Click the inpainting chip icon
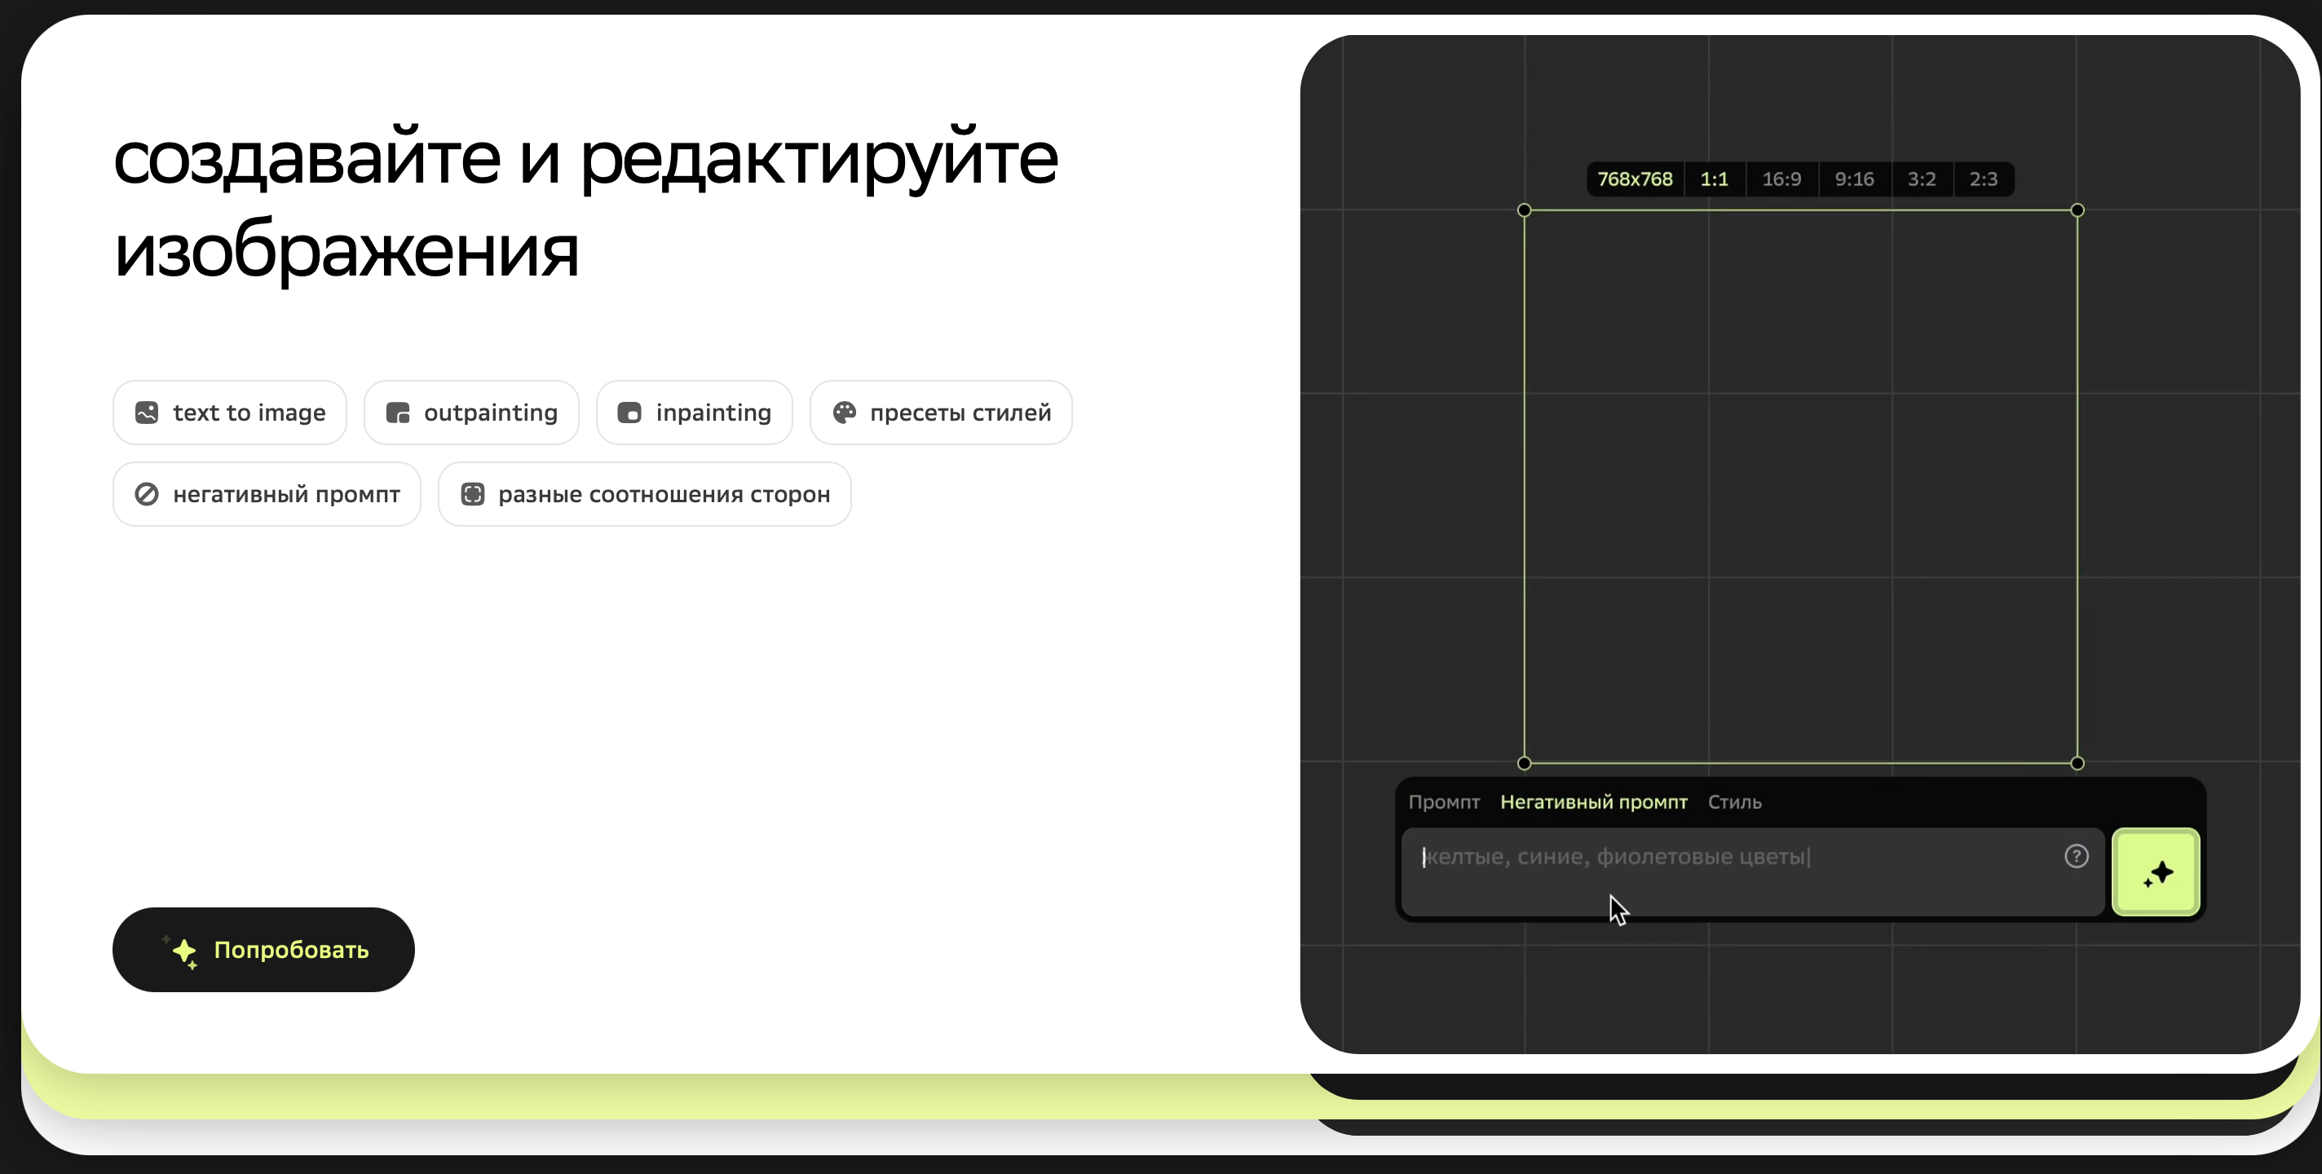 tap(629, 413)
